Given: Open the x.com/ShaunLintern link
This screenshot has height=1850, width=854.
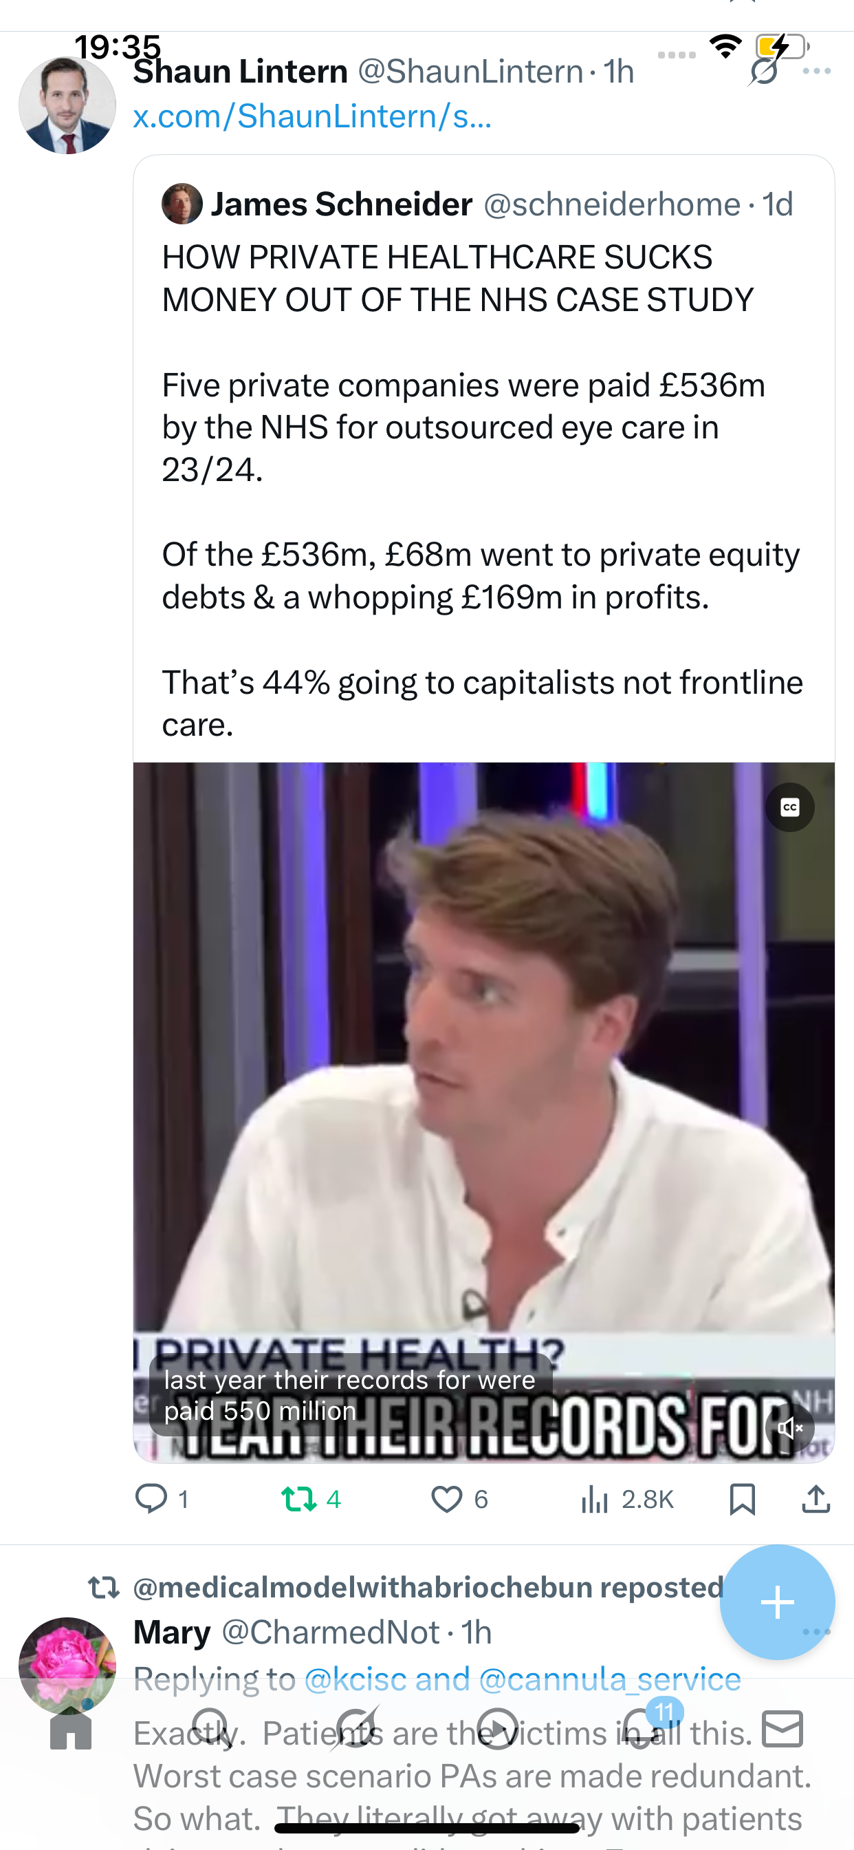Looking at the screenshot, I should point(312,116).
